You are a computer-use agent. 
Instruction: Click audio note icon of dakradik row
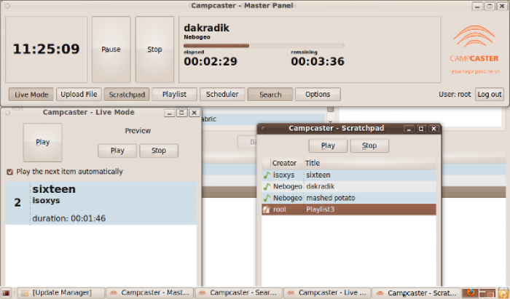tap(267, 187)
